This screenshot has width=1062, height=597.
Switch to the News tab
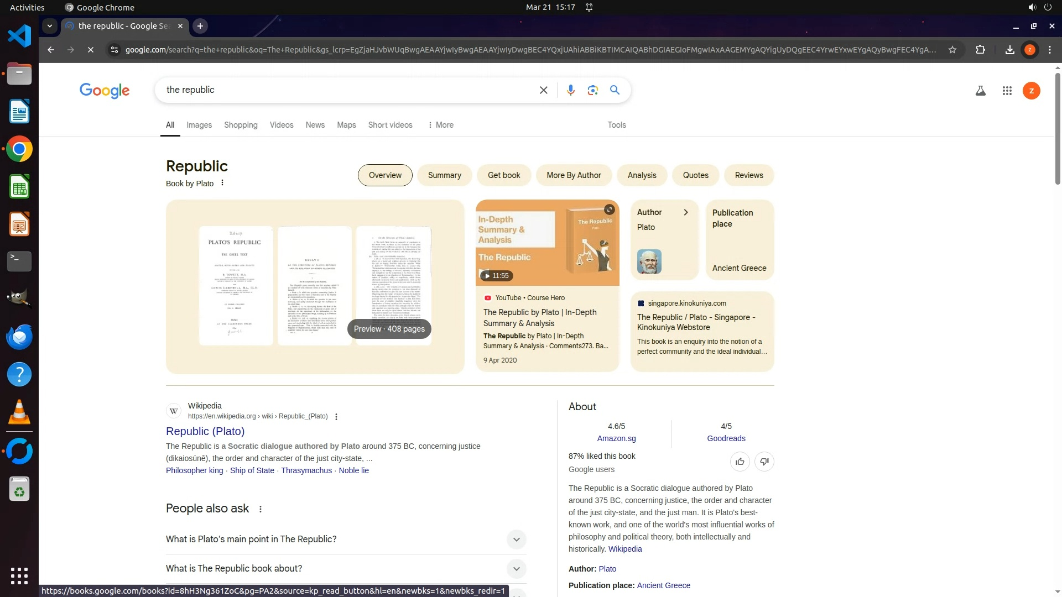pyautogui.click(x=315, y=125)
